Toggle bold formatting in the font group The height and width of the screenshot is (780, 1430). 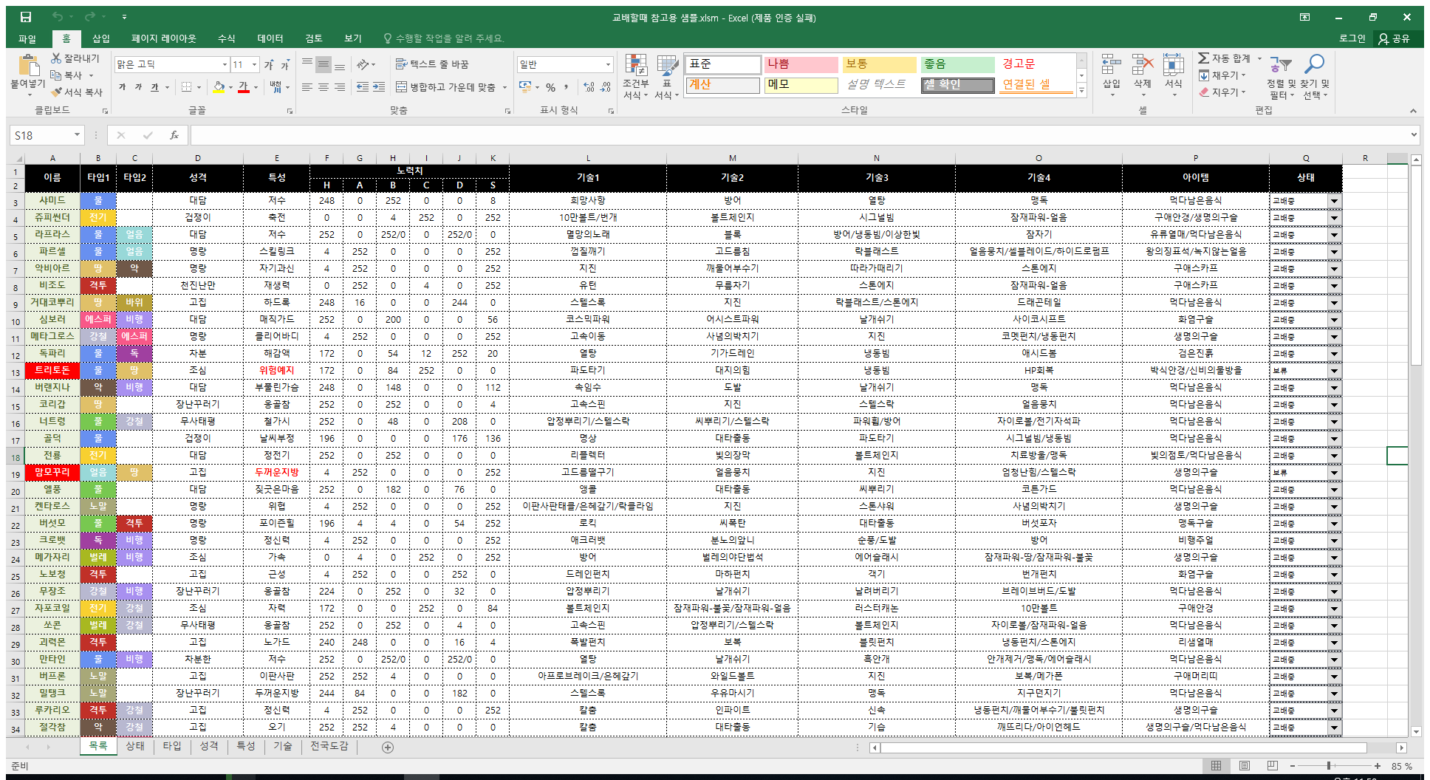point(122,87)
